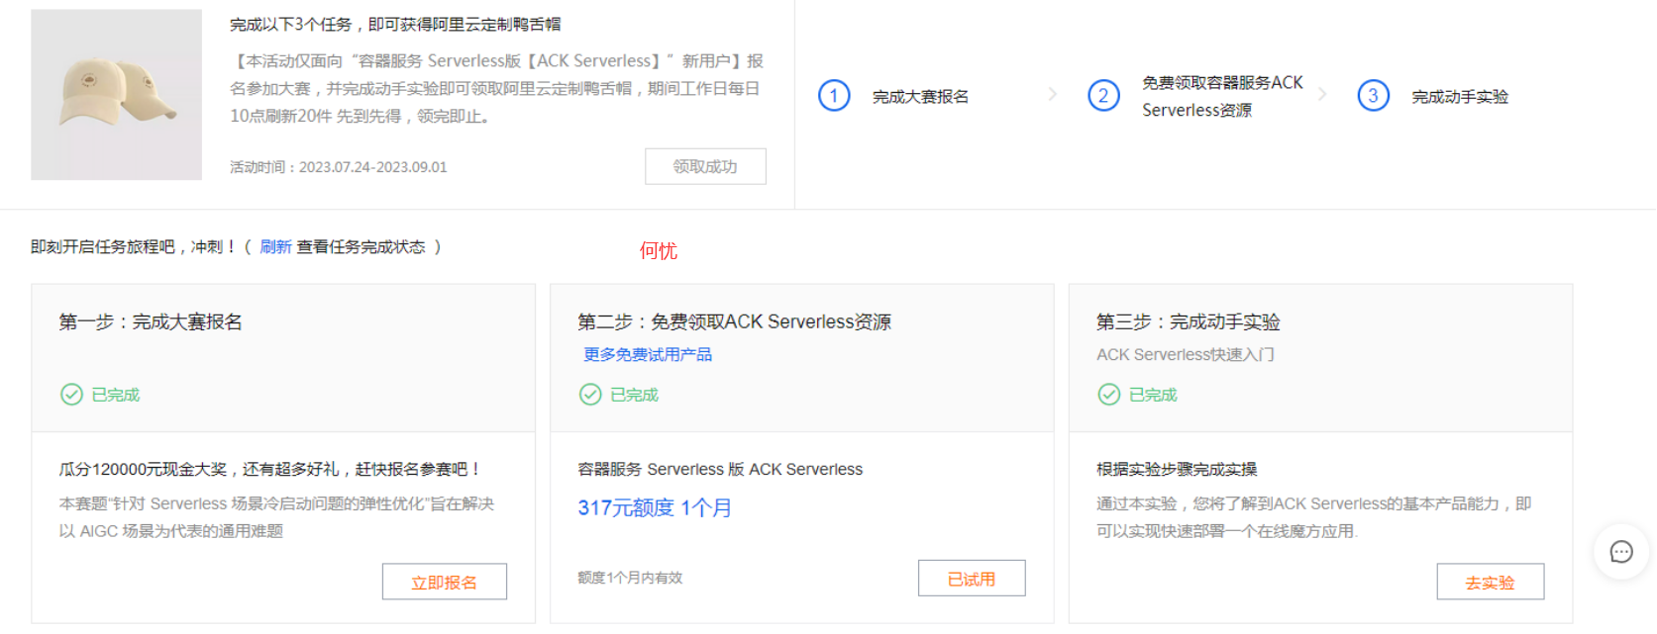Click step 2 circle number icon
The width and height of the screenshot is (1657, 634).
coord(1103,96)
